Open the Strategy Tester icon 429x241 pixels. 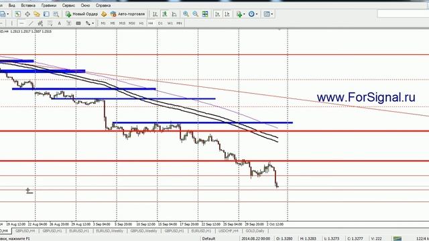56,14
